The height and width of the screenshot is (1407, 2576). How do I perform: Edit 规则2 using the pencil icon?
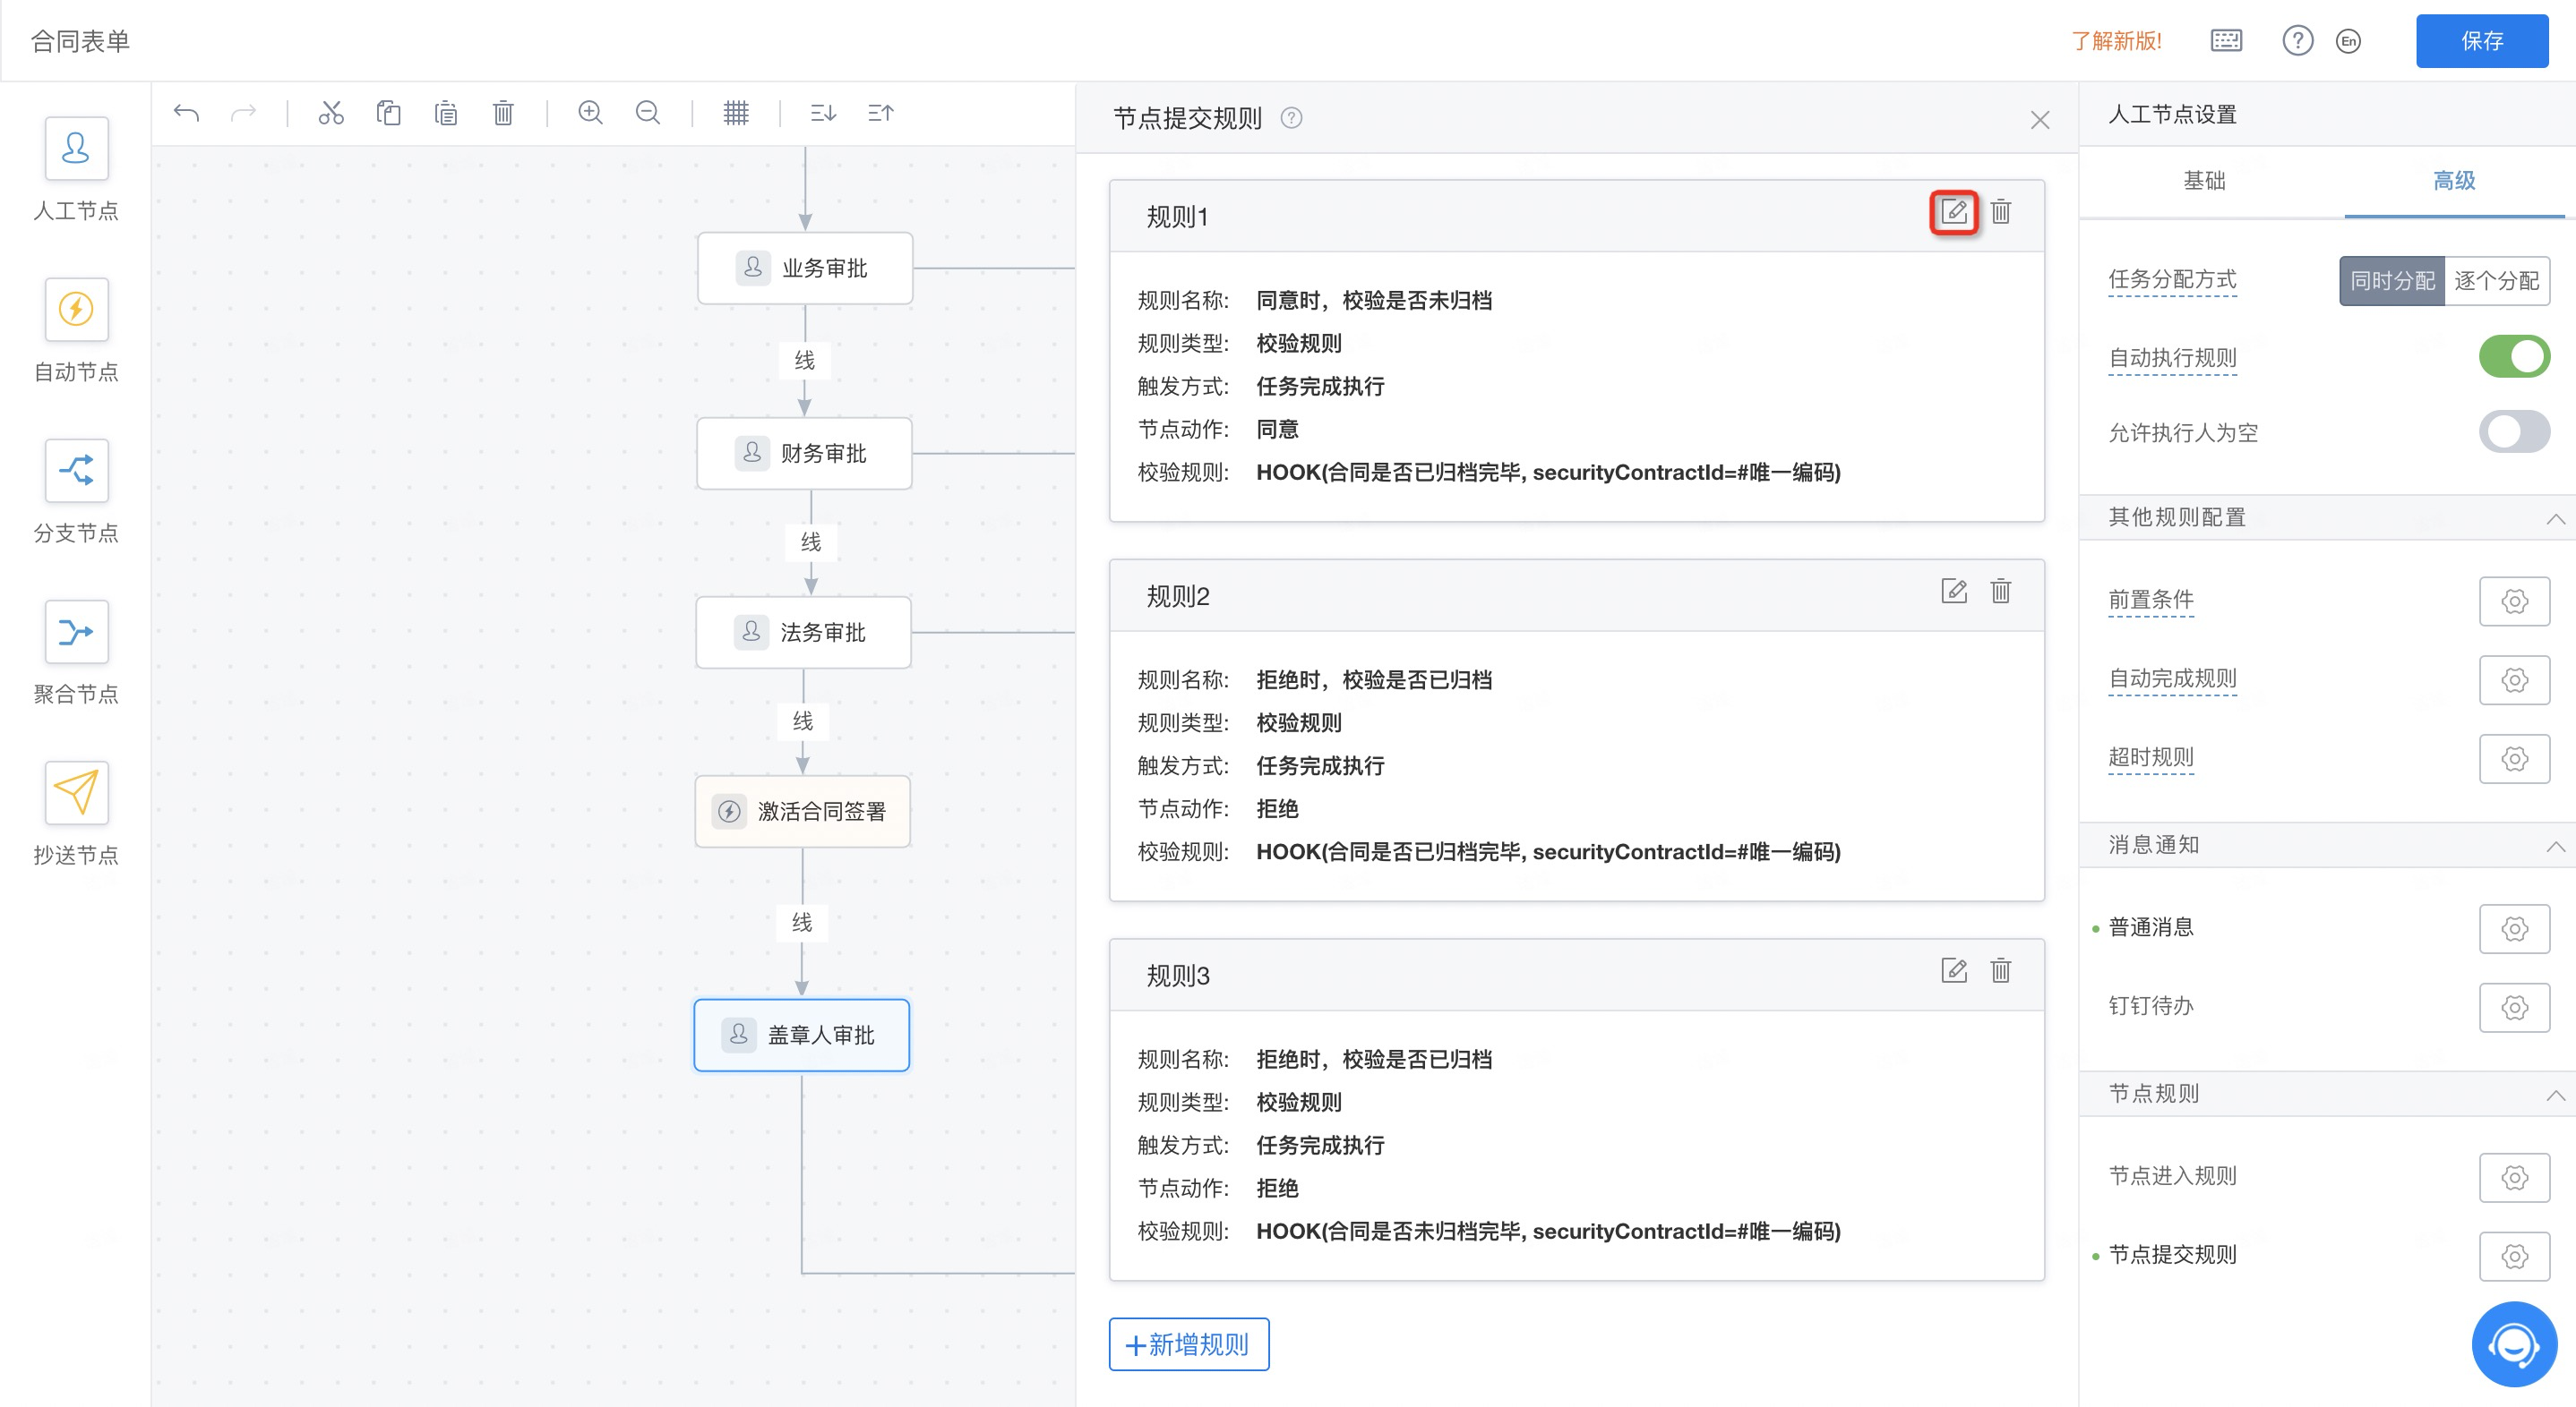(1953, 592)
